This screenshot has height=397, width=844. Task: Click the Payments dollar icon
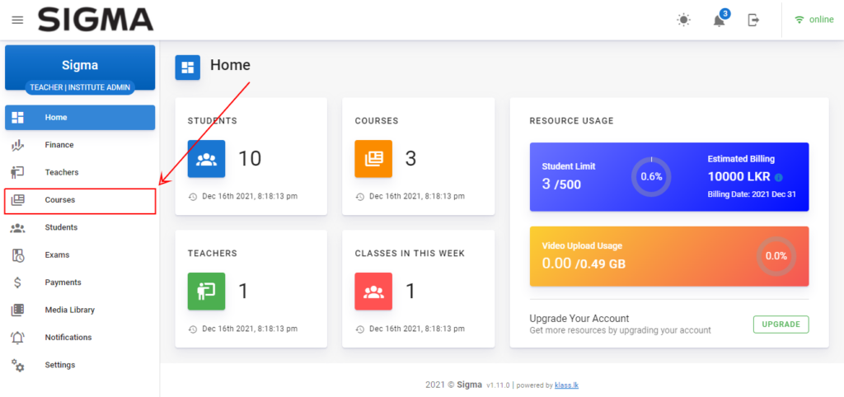tap(18, 283)
